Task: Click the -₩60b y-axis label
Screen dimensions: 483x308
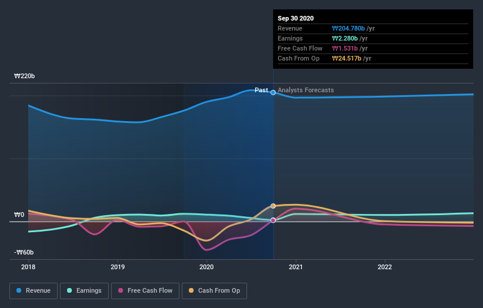Action: pyautogui.click(x=24, y=252)
